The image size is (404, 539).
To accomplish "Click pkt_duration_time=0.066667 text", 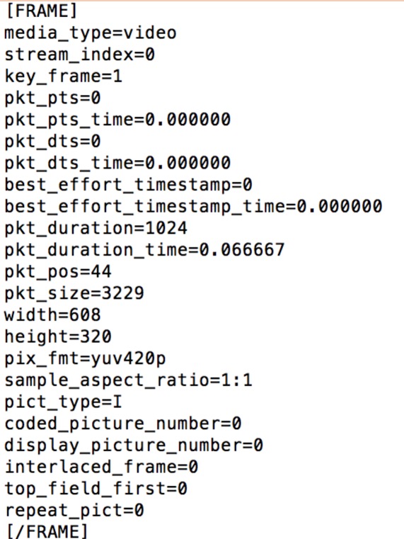I will coord(144,250).
